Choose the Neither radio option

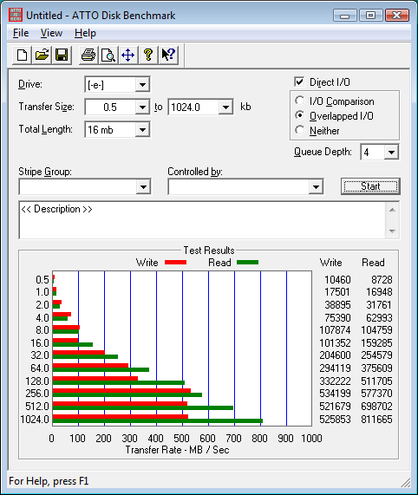click(x=299, y=130)
